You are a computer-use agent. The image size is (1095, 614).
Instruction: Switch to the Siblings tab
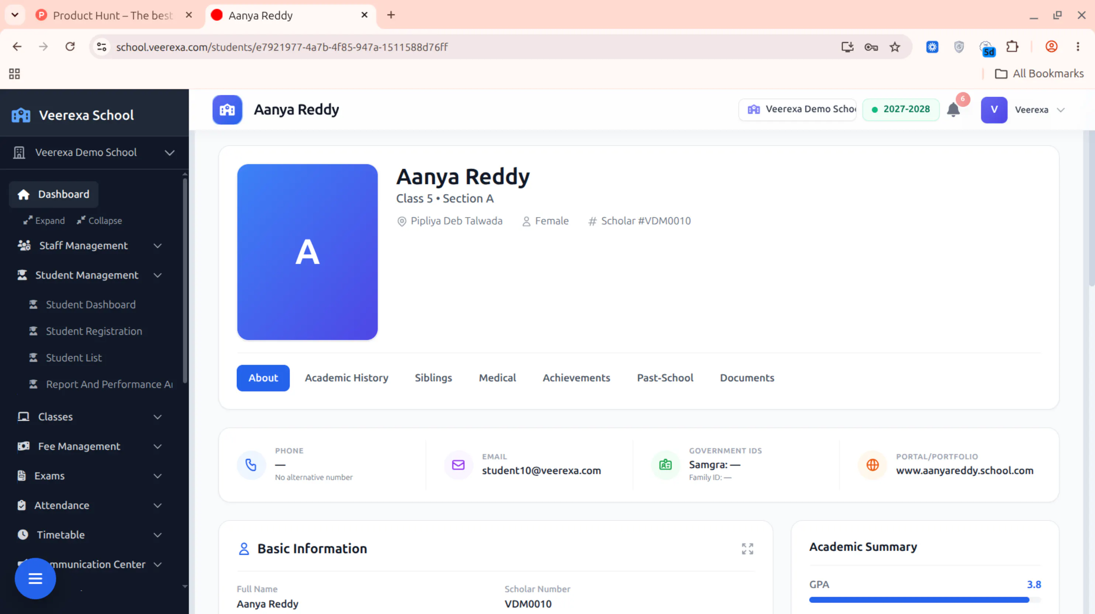433,377
